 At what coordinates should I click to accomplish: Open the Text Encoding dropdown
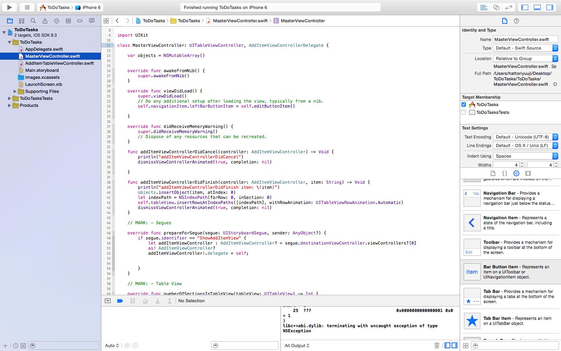point(526,137)
